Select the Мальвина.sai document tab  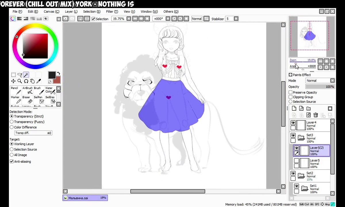click(85, 198)
